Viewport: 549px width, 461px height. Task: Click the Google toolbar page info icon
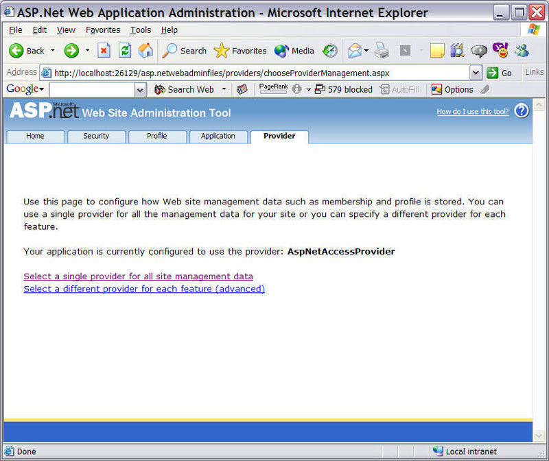[x=297, y=89]
